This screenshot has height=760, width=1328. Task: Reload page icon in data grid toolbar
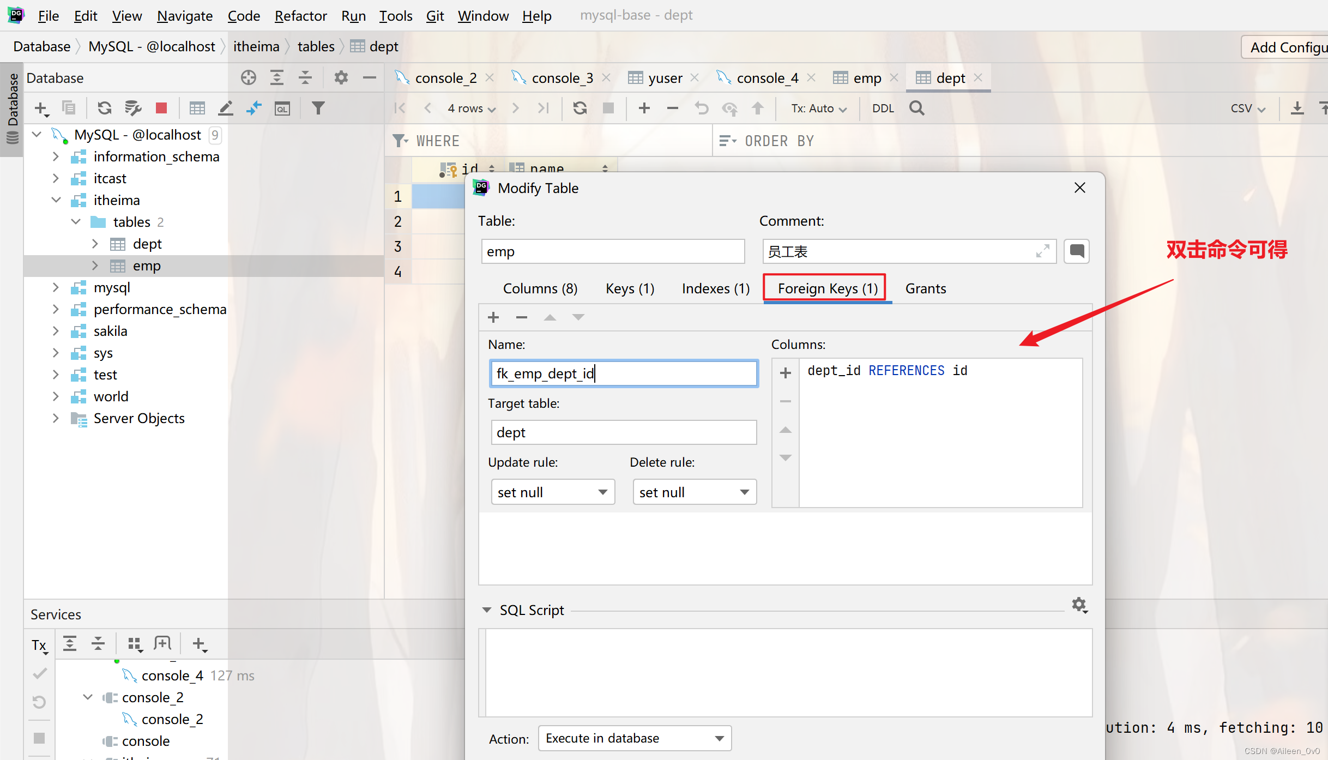[x=580, y=108]
